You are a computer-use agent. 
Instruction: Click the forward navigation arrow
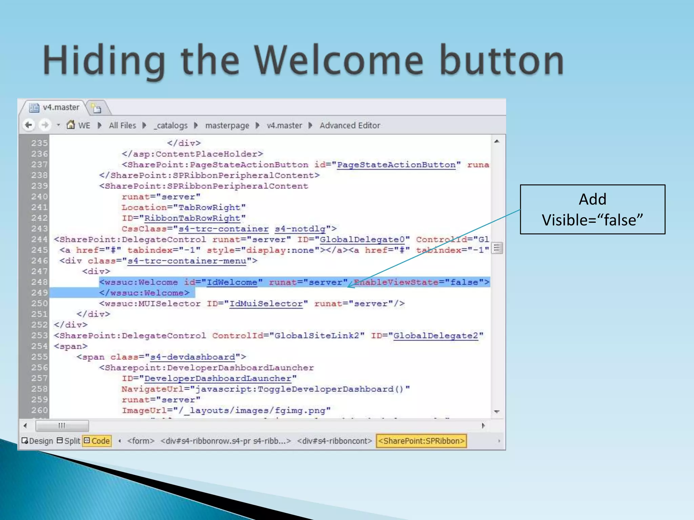45,125
